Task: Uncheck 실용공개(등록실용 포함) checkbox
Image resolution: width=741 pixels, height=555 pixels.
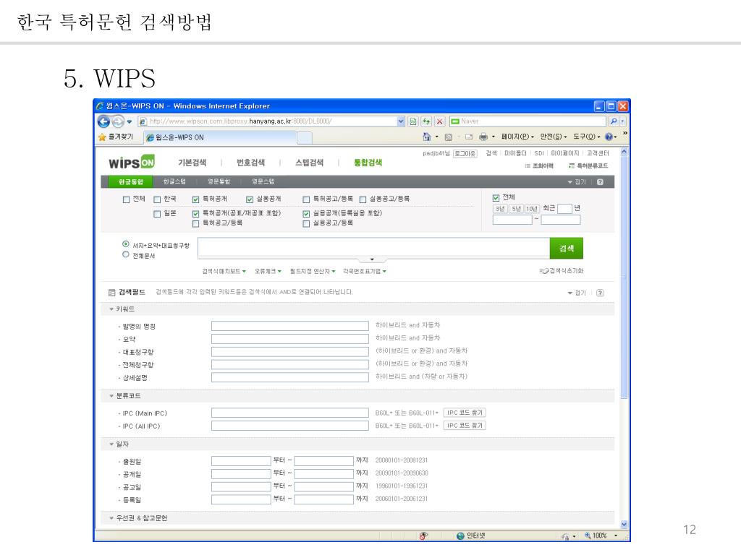Action: pos(306,214)
